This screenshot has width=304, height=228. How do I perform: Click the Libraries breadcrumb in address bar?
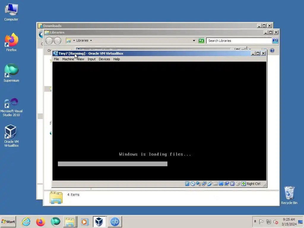(x=82, y=40)
